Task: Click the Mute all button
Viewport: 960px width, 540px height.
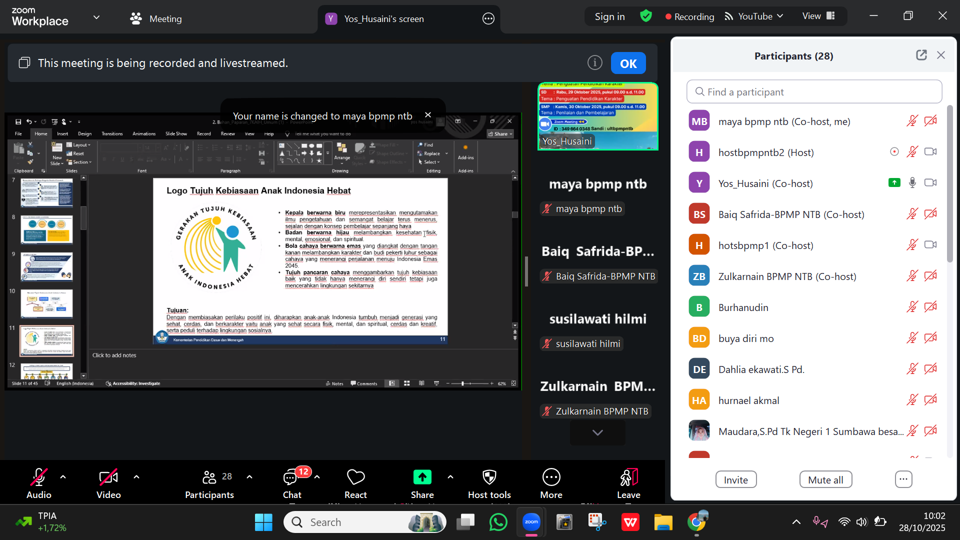Action: tap(825, 480)
